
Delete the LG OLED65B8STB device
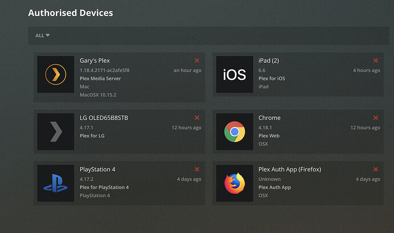197,118
